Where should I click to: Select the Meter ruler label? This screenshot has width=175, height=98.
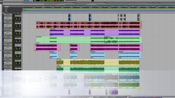pos(6,10)
